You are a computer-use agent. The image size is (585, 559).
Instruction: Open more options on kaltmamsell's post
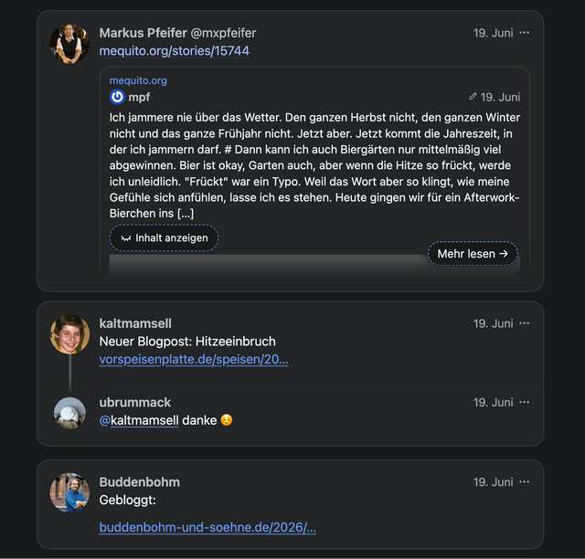[x=524, y=323]
